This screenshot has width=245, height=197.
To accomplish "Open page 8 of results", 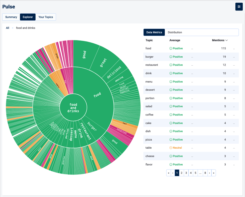I will [205, 173].
